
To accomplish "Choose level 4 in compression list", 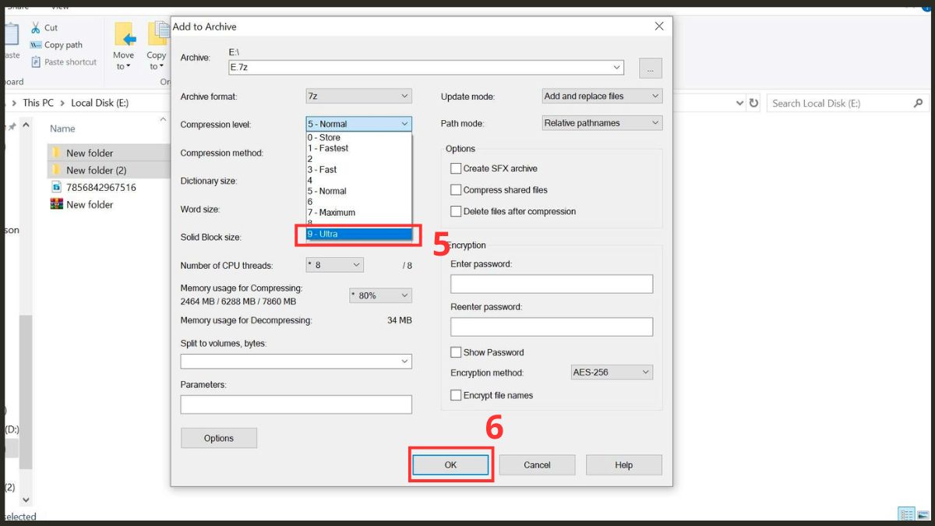I will tap(358, 180).
